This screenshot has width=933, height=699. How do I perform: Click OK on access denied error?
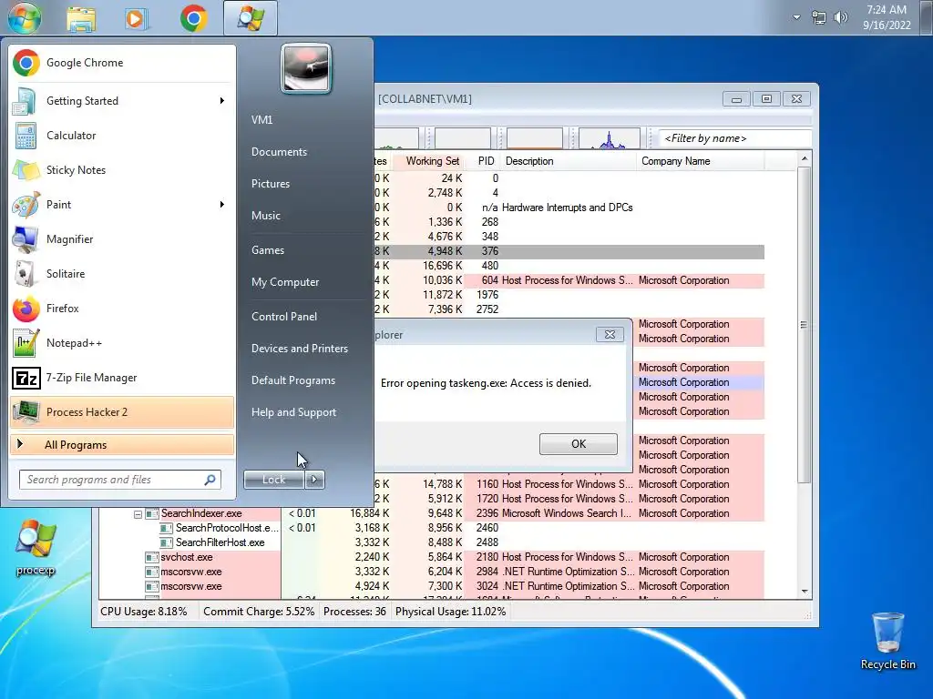pos(578,444)
